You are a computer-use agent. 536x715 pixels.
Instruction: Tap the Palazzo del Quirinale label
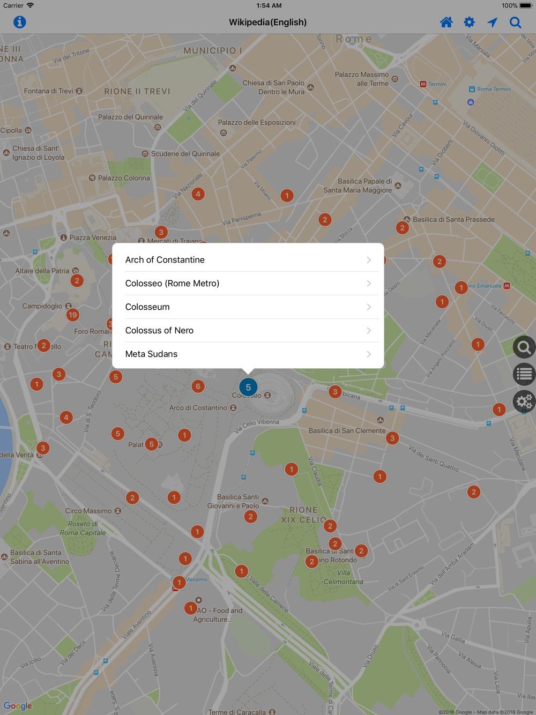(x=130, y=117)
